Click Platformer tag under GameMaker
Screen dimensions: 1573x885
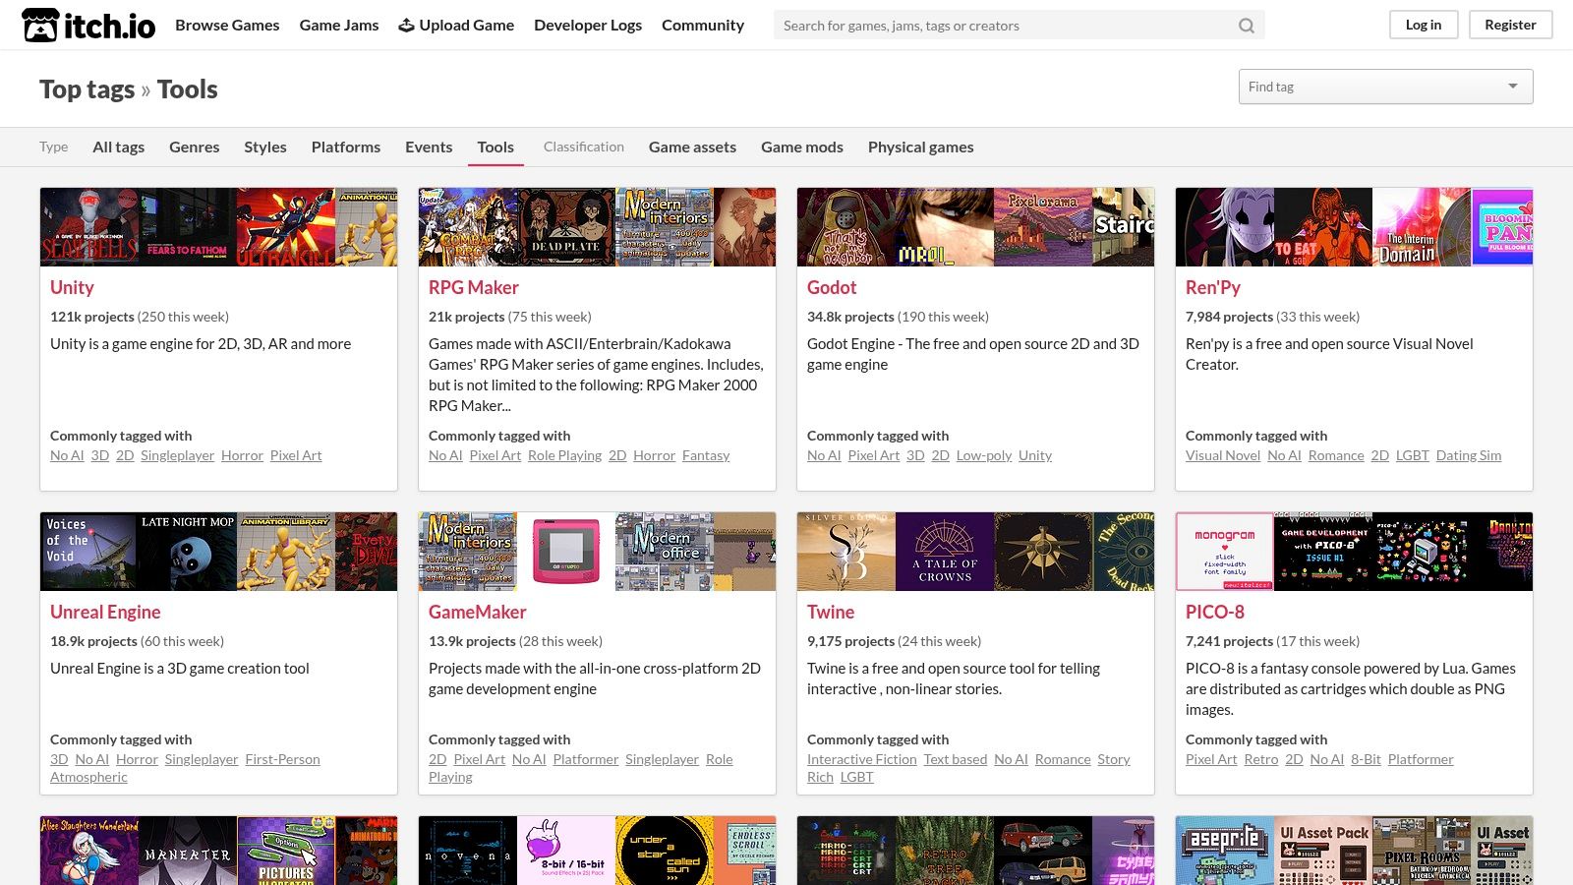[x=586, y=759]
